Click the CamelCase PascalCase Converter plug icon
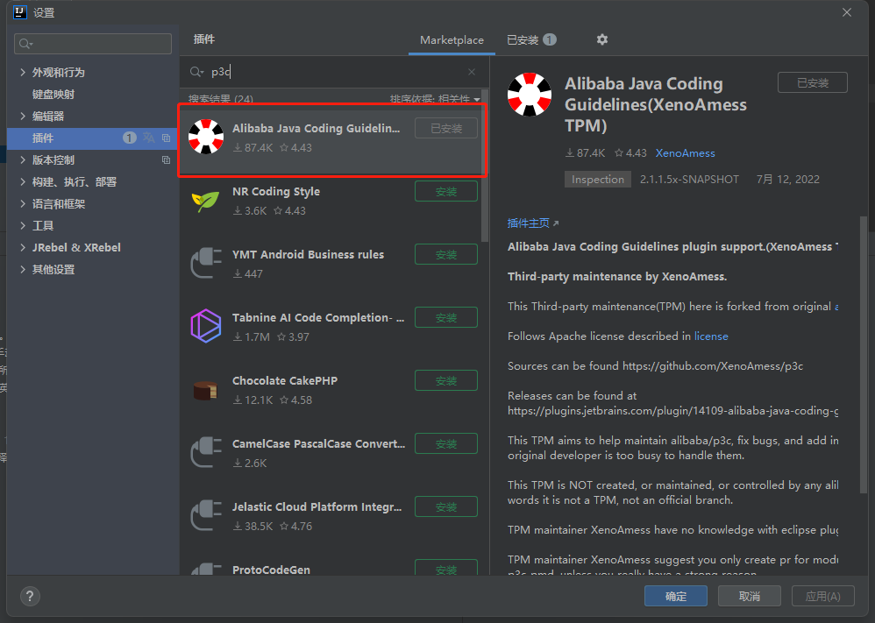This screenshot has height=623, width=875. 206,452
